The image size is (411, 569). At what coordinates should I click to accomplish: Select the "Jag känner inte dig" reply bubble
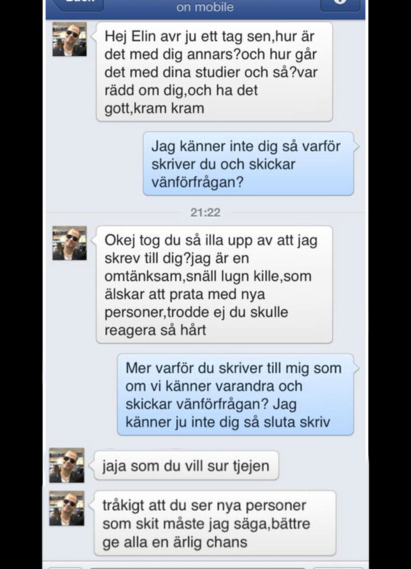[249, 164]
